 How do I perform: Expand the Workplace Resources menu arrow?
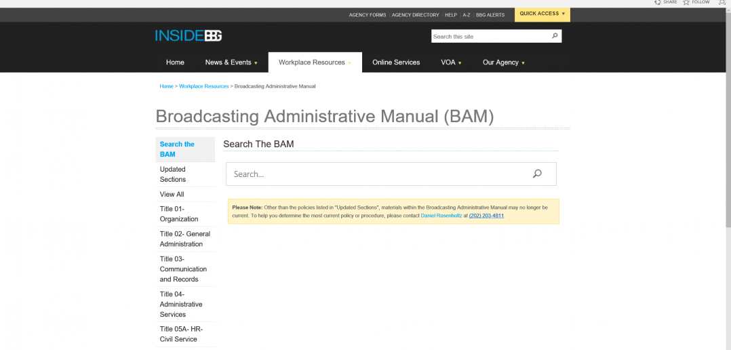(x=349, y=63)
